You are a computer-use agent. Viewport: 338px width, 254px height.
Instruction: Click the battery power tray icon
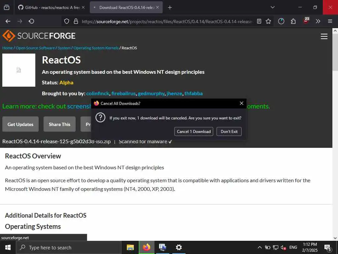(267, 247)
